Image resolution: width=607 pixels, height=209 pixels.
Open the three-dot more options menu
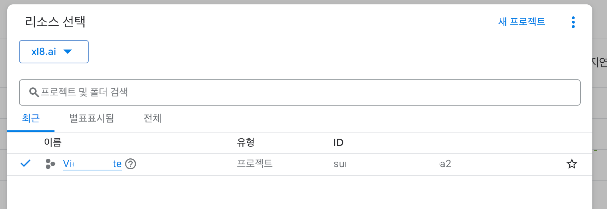pos(573,22)
